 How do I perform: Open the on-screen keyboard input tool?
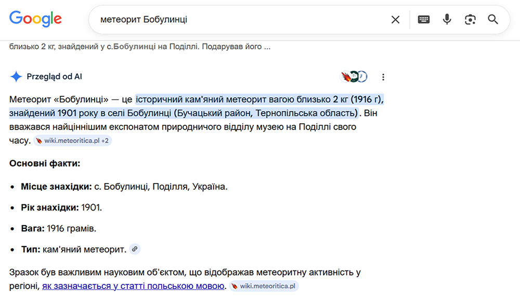tap(424, 20)
